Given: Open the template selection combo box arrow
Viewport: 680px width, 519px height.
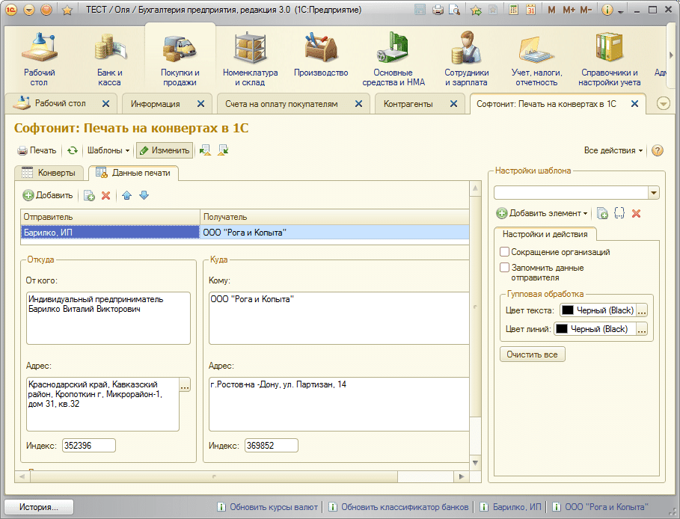Looking at the screenshot, I should (x=654, y=192).
